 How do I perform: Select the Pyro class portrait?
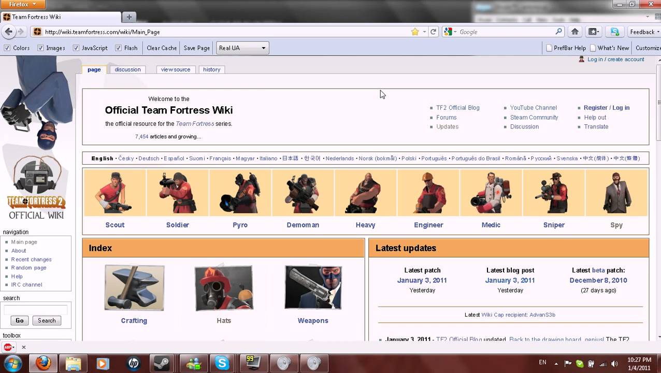point(240,193)
